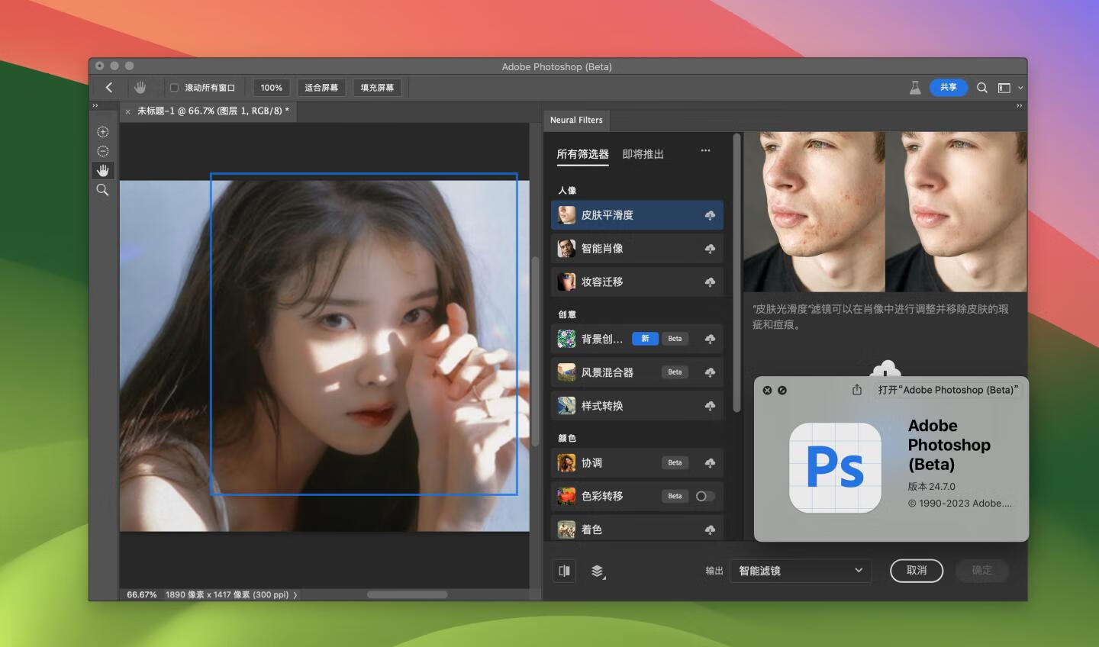Switch to 所有筛选器 tab
1099x647 pixels.
pyautogui.click(x=583, y=154)
